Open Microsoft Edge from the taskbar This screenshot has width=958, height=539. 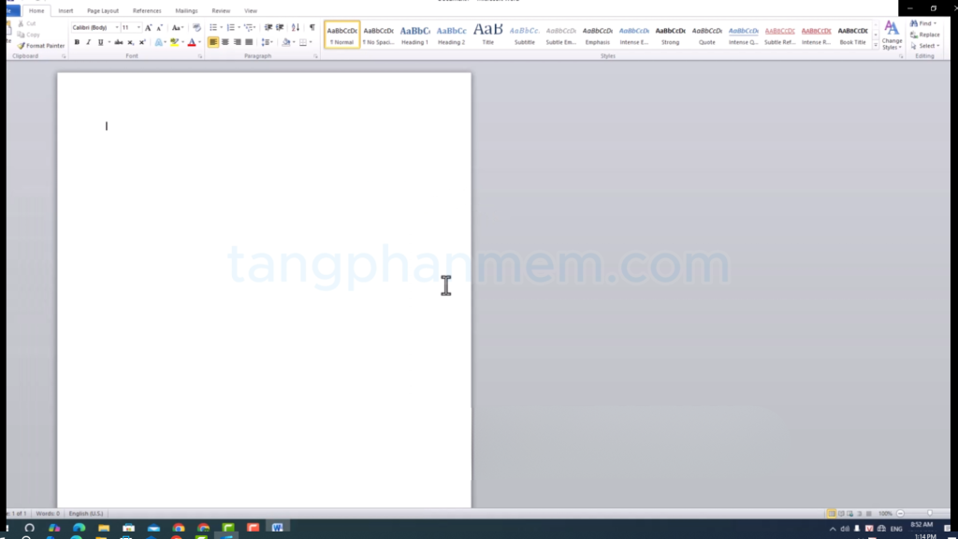pos(79,528)
